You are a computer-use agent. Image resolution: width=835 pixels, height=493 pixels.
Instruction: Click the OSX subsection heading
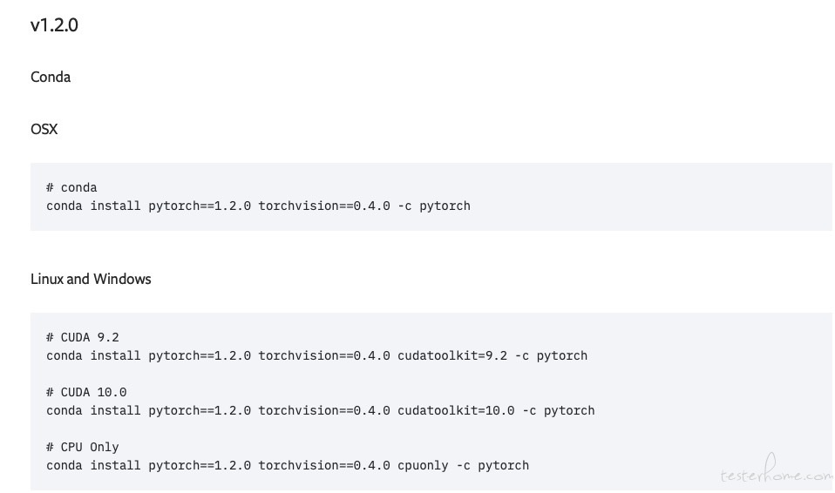pyautogui.click(x=44, y=130)
